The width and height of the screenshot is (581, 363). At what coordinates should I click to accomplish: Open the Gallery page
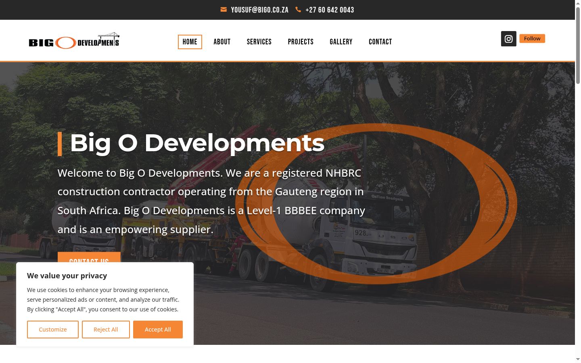(341, 42)
